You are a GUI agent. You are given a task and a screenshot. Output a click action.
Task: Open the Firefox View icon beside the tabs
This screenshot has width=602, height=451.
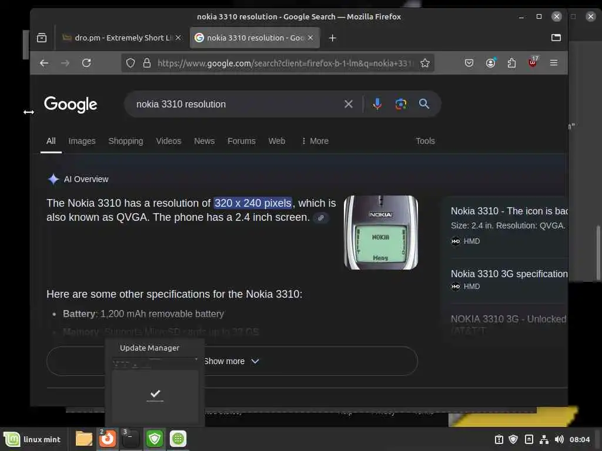click(42, 38)
